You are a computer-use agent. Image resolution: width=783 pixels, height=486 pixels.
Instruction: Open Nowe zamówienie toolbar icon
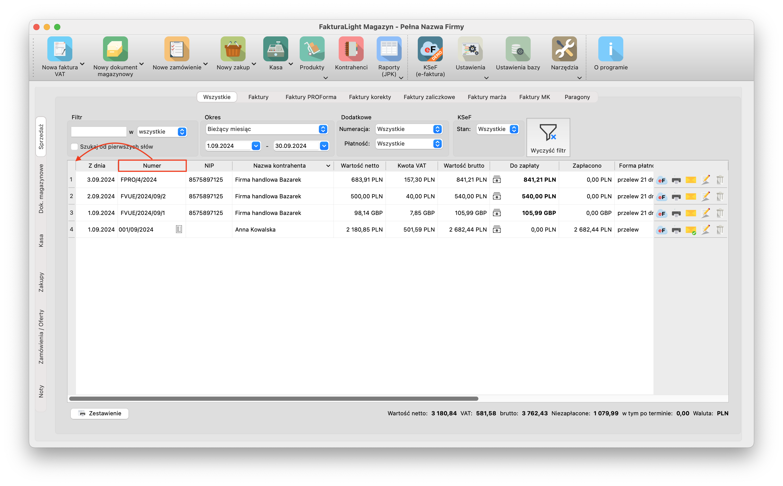coord(177,49)
